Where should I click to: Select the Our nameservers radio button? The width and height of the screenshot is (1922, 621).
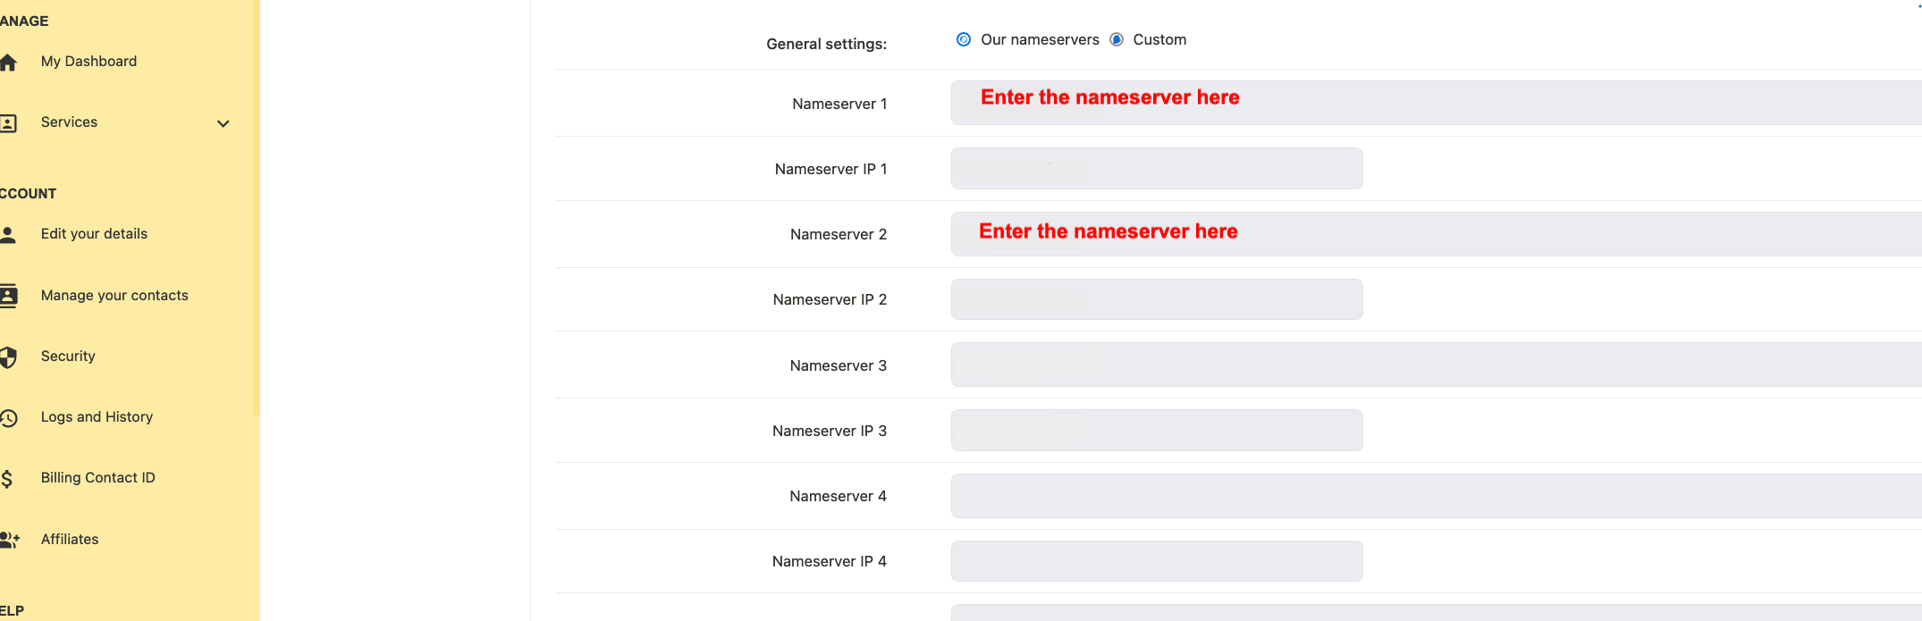click(964, 39)
